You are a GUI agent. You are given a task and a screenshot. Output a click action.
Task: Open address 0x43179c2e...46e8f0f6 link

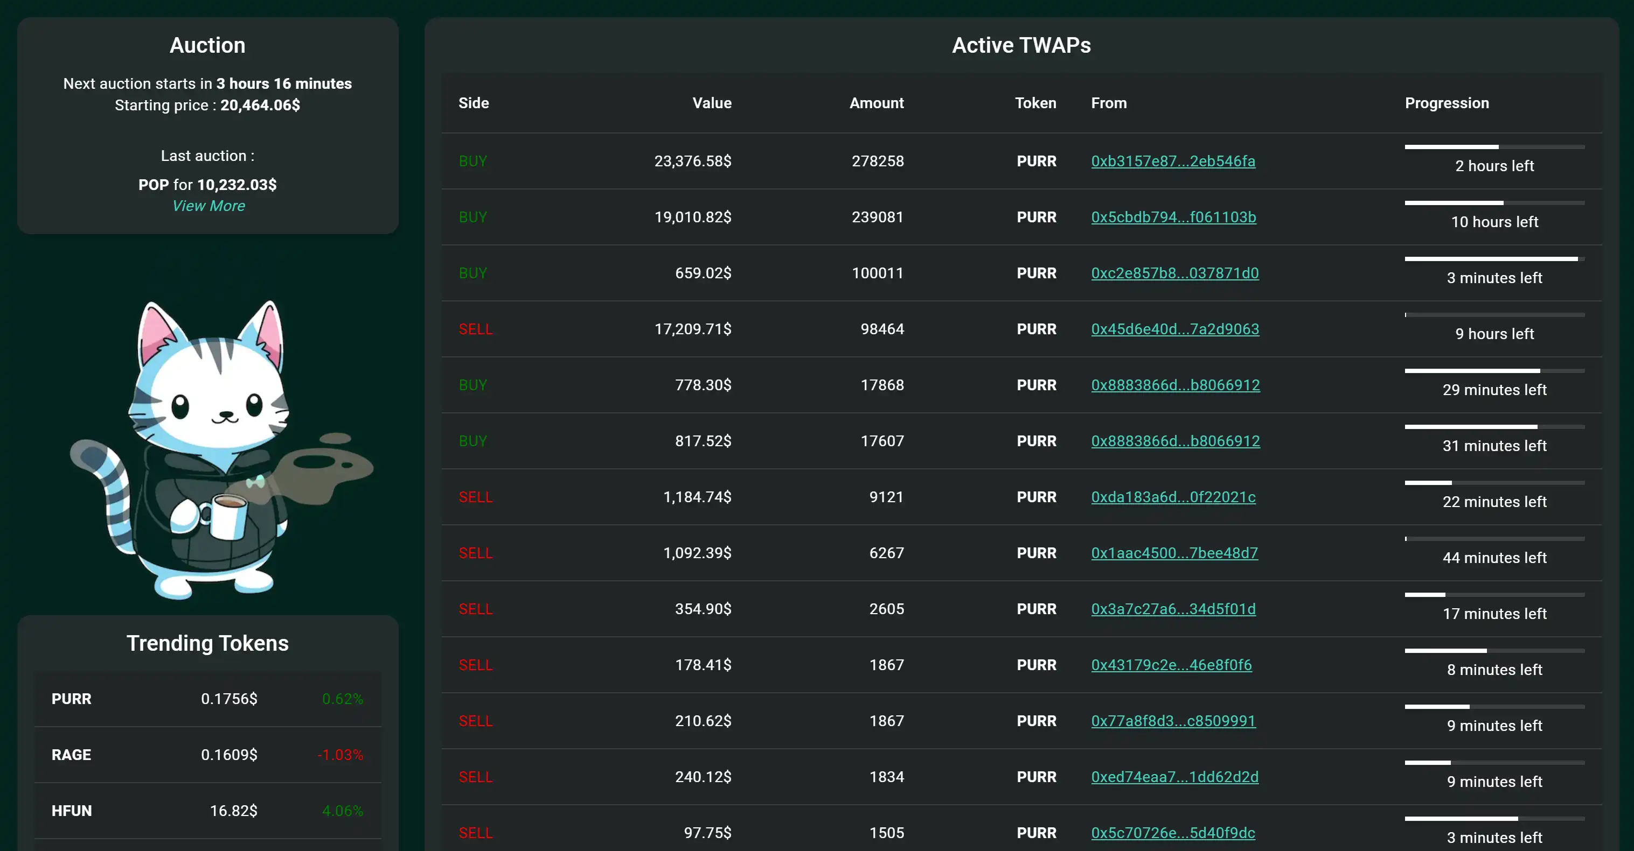(1171, 665)
